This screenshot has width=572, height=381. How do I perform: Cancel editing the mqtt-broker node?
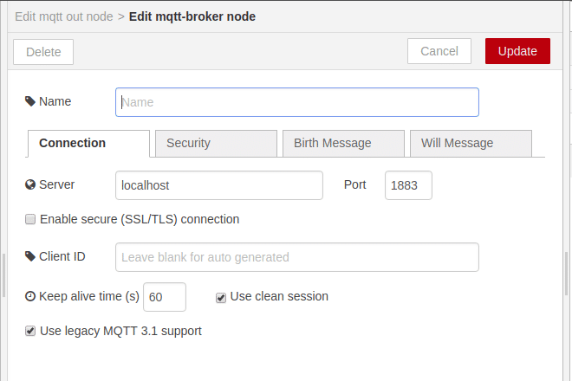pyautogui.click(x=439, y=51)
